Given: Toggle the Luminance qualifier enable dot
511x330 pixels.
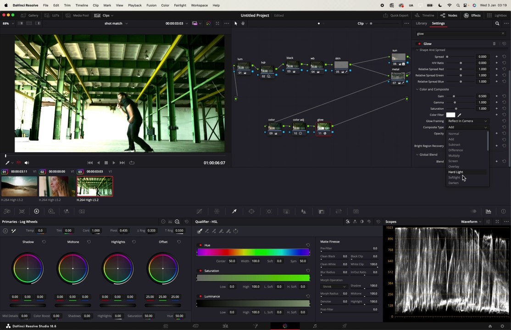Looking at the screenshot, I should [200, 297].
